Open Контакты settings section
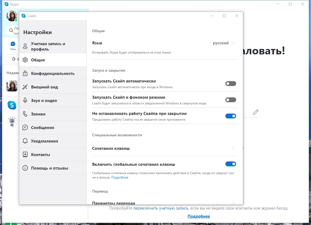This screenshot has height=225, width=311. pyautogui.click(x=53, y=154)
